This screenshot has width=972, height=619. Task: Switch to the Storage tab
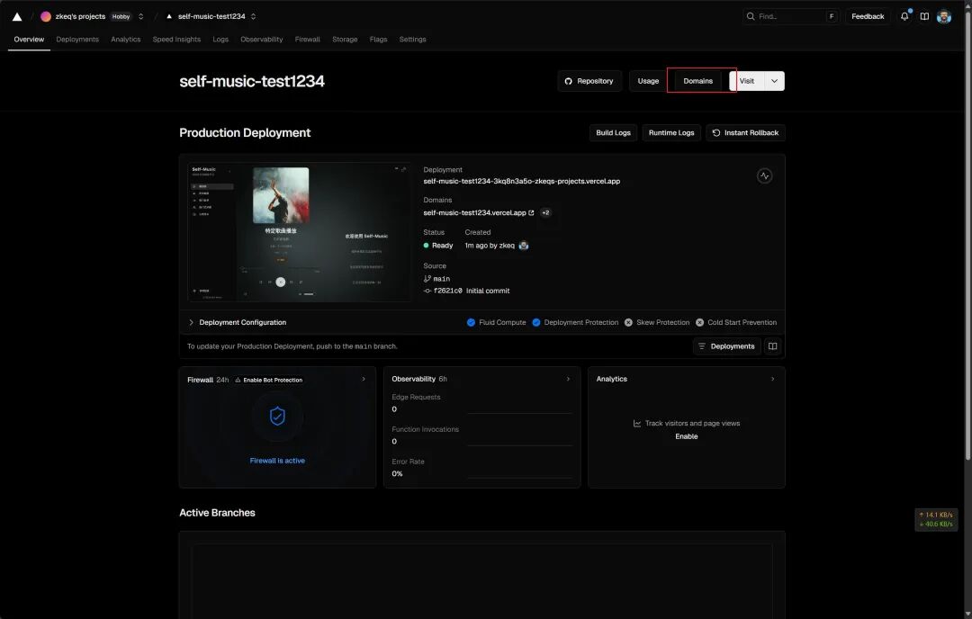(x=345, y=39)
